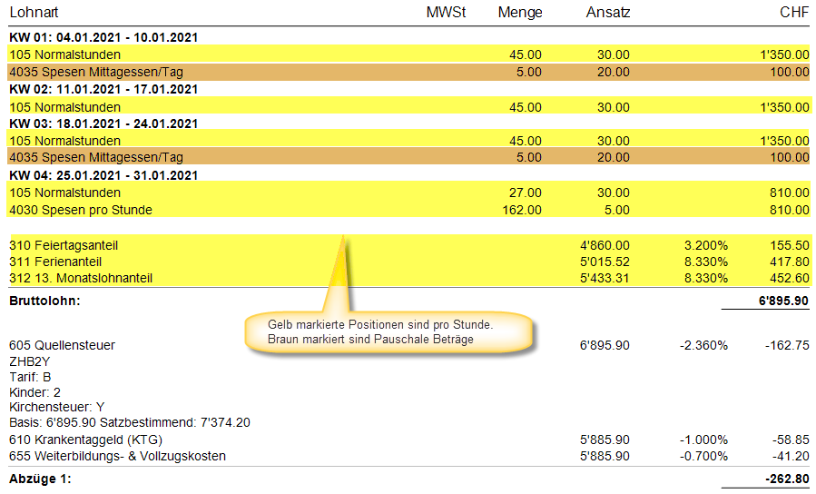Select the 605 Quellensteuer line
This screenshot has width=816, height=494.
(x=62, y=346)
